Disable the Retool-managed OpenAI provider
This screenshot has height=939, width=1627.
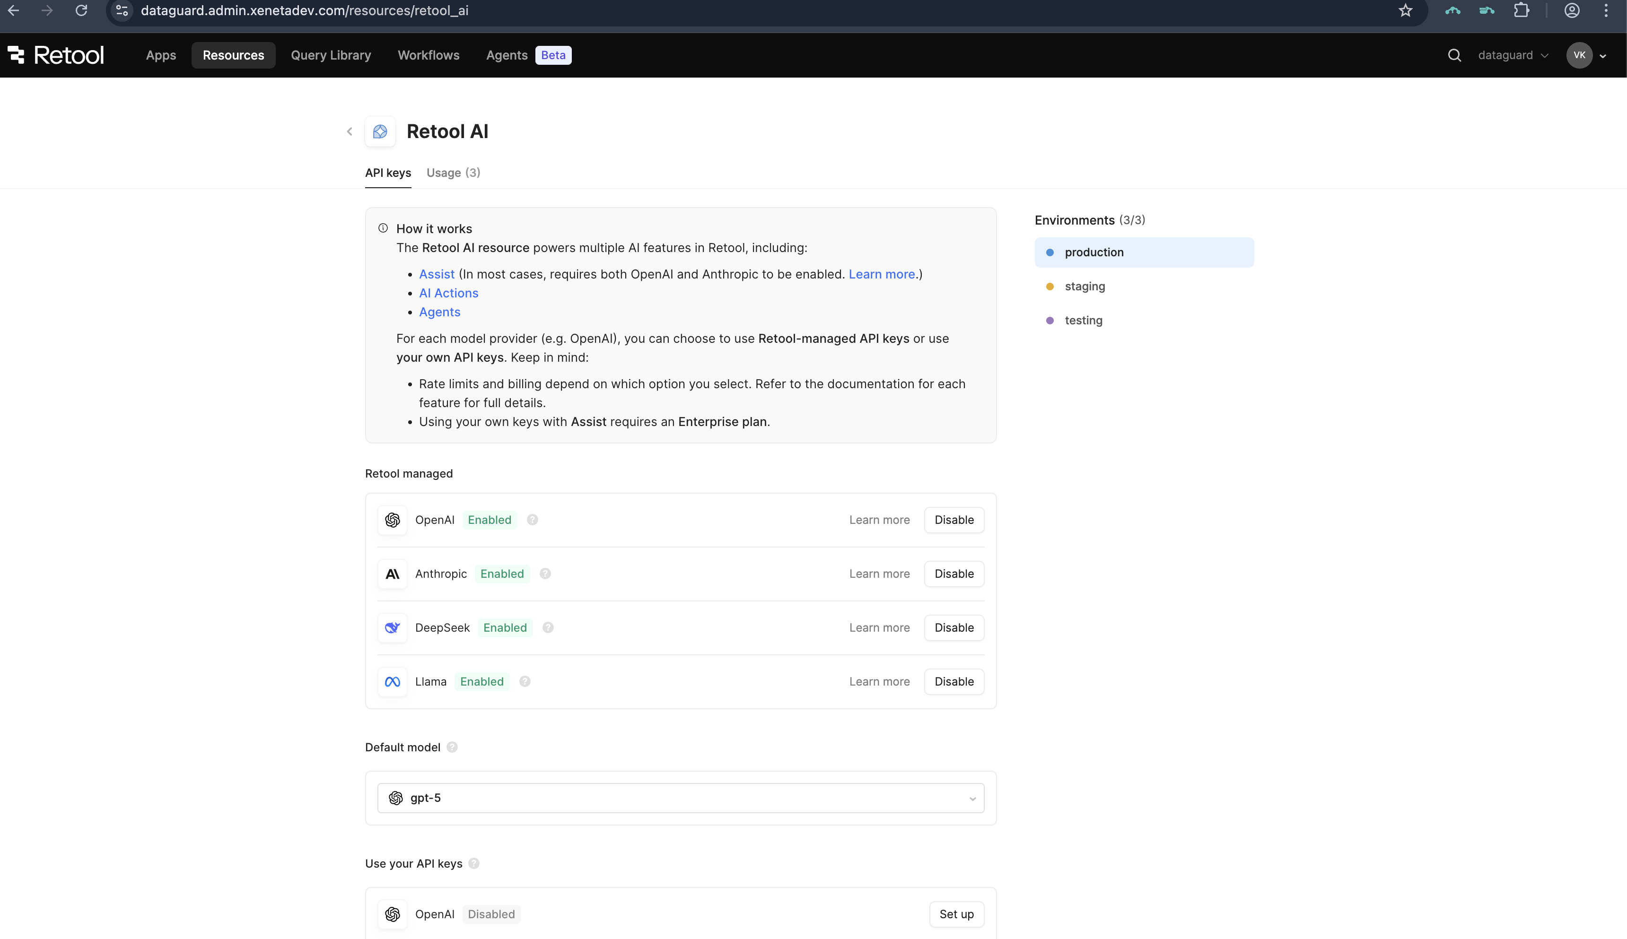click(953, 520)
